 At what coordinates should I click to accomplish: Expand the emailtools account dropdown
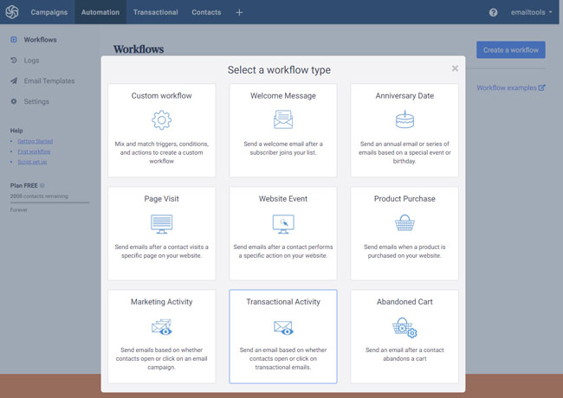[x=531, y=13]
